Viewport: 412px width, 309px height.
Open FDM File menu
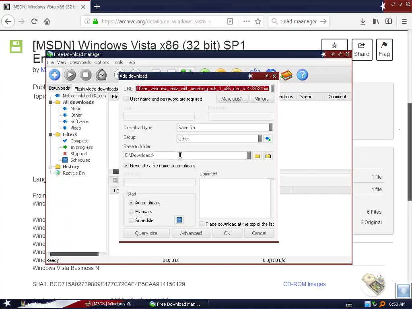(50, 62)
